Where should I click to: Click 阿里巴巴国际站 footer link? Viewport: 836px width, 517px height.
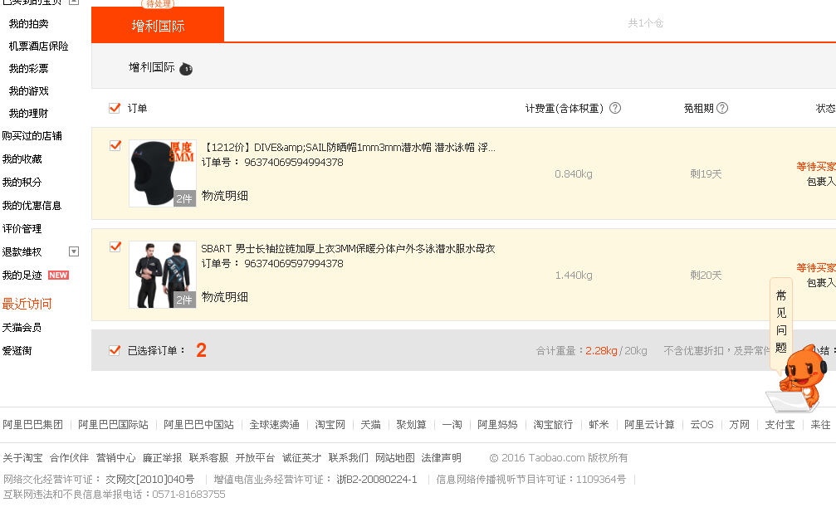113,425
